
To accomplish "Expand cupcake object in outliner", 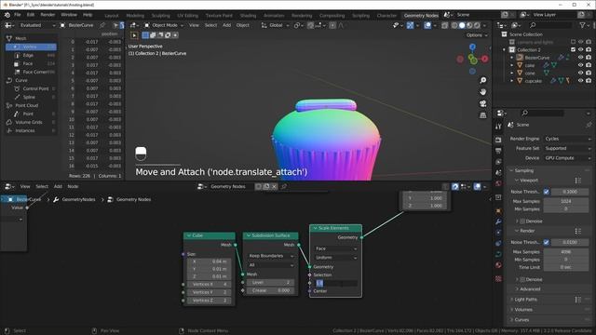I will pos(511,81).
